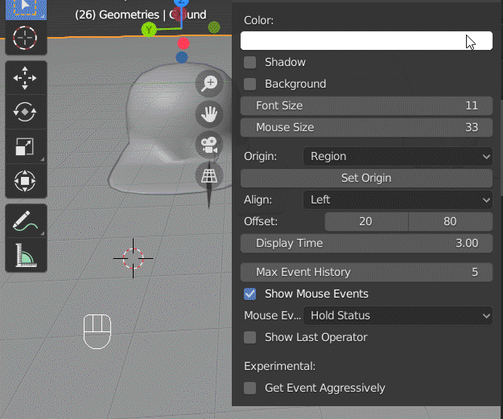Click the Max Event History field

(x=366, y=272)
